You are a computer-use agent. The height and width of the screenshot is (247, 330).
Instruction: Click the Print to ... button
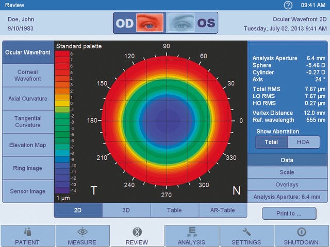pos(289,213)
